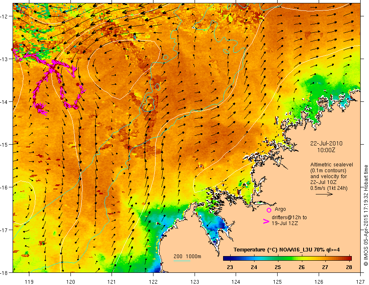Click the colorbar value 28
The height and width of the screenshot is (285, 369).
[349, 267]
